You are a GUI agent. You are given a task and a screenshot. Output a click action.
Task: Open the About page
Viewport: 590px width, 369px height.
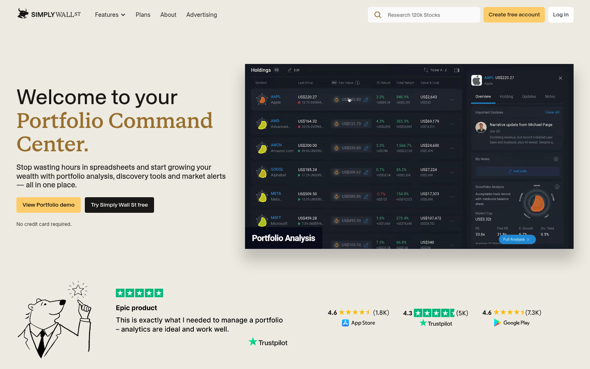(168, 15)
